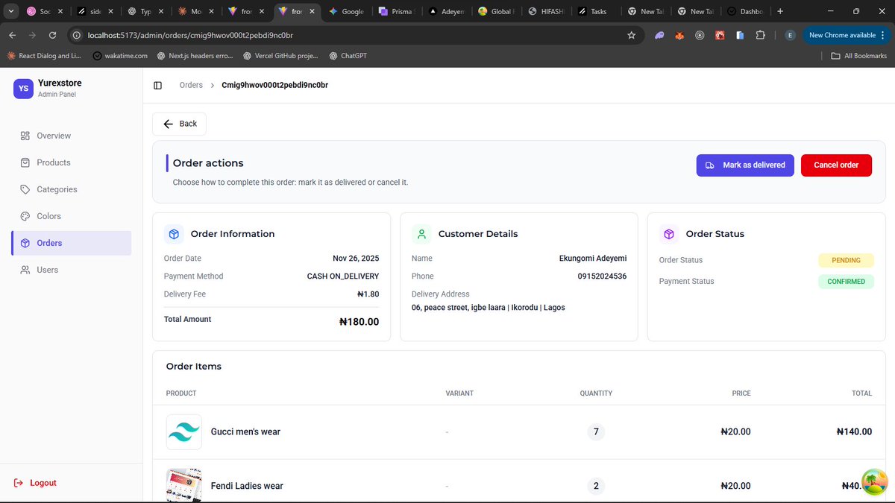Click the bookmark star in address bar
Screen dimensions: 895x503
click(631, 34)
